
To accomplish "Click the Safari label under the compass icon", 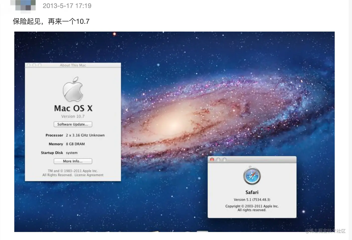I will pyautogui.click(x=252, y=192).
